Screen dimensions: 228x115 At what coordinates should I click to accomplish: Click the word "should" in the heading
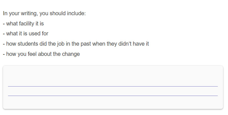[58, 13]
